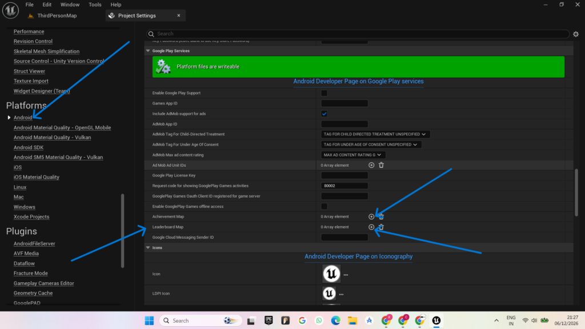Collapse the Google Play Services section
Image resolution: width=585 pixels, height=329 pixels.
(x=148, y=51)
